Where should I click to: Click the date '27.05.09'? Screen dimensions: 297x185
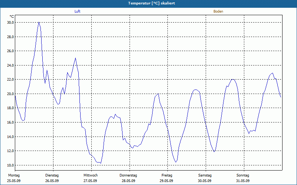[x=90, y=181]
